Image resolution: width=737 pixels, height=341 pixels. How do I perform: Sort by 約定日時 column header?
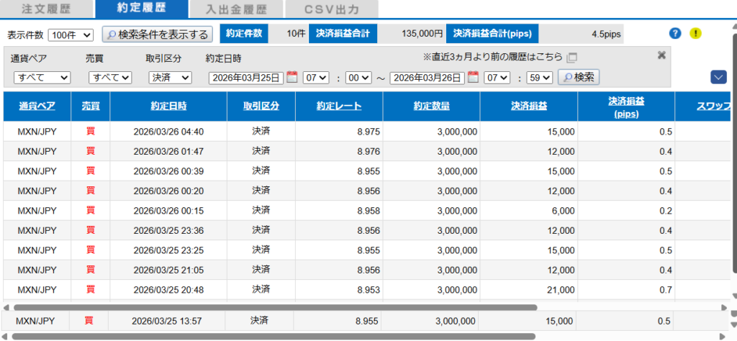point(168,106)
